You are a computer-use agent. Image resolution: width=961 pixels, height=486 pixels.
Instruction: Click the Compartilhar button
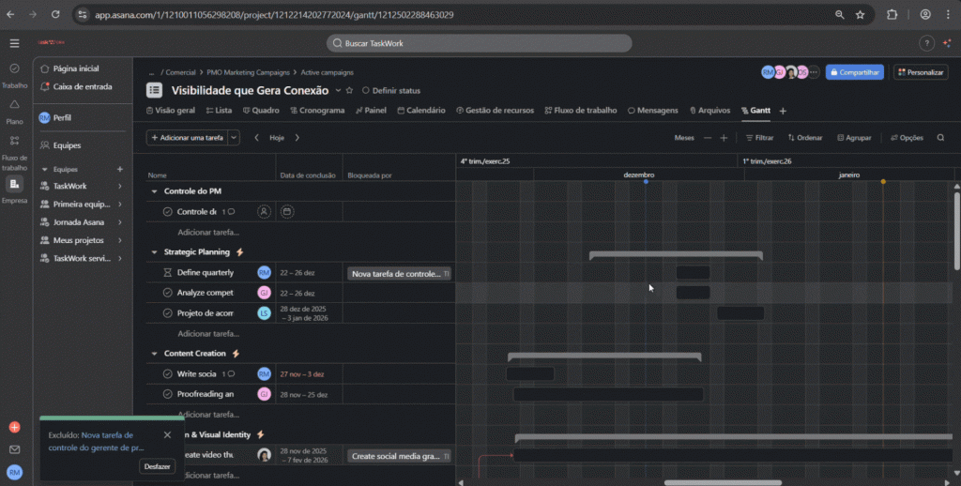coord(854,72)
